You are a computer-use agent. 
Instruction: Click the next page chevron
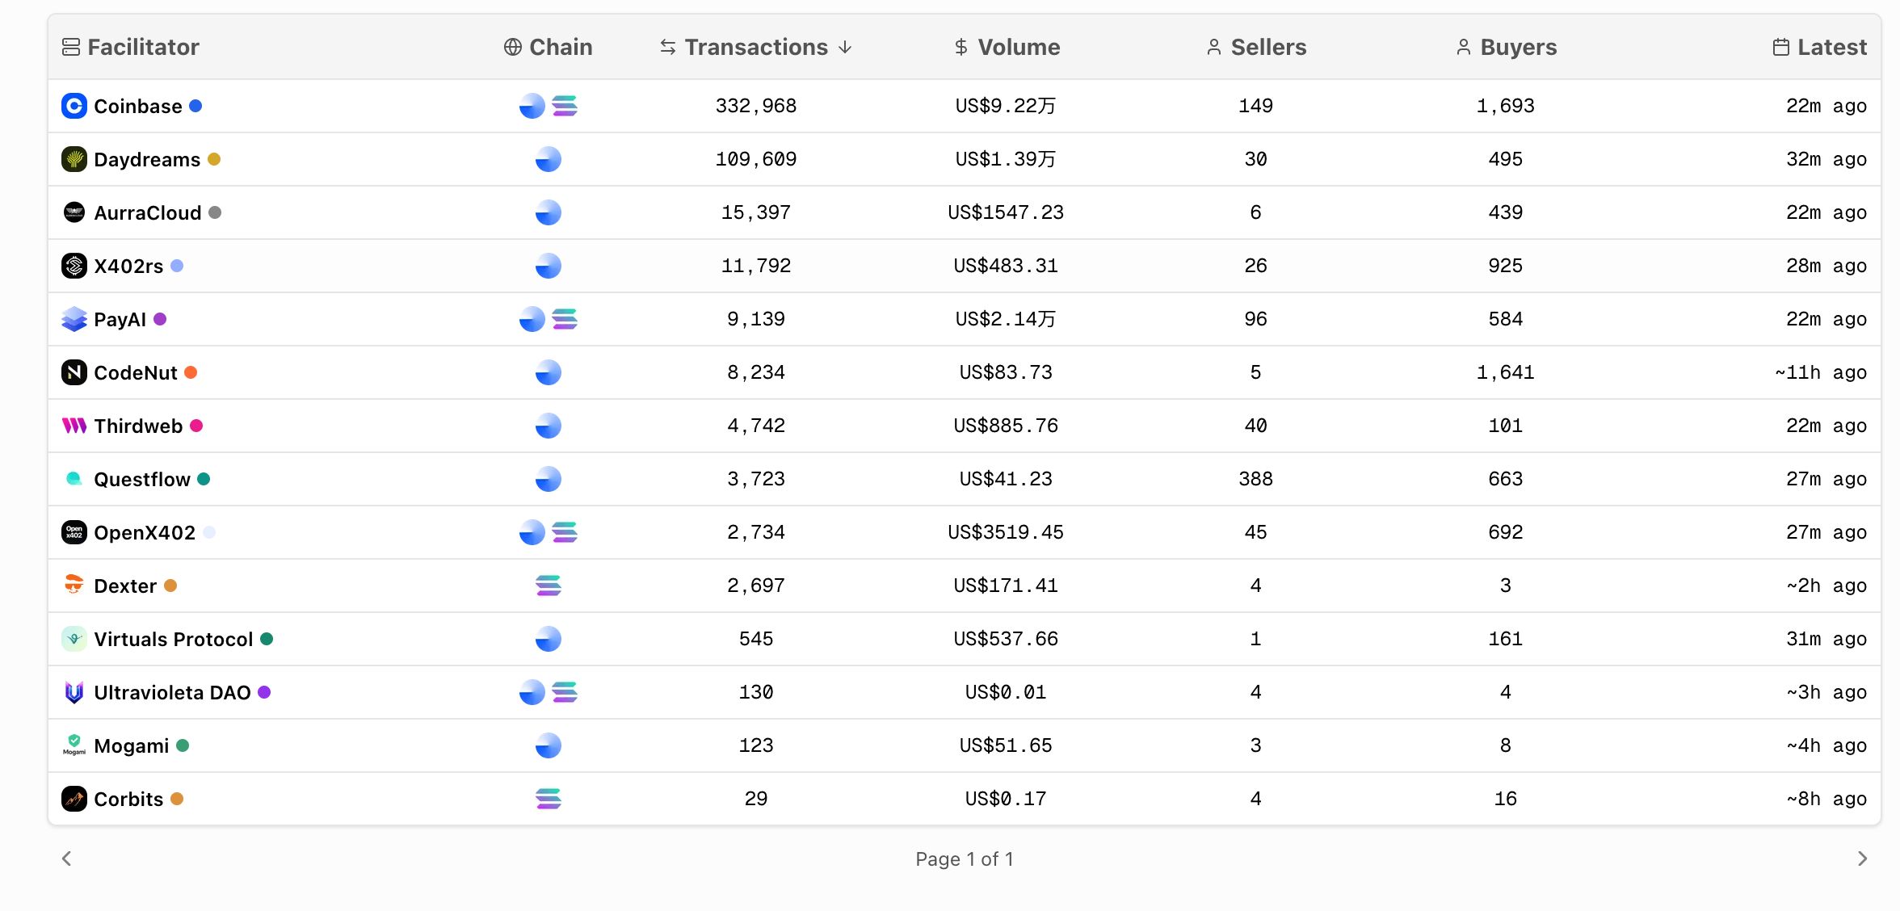[1863, 859]
